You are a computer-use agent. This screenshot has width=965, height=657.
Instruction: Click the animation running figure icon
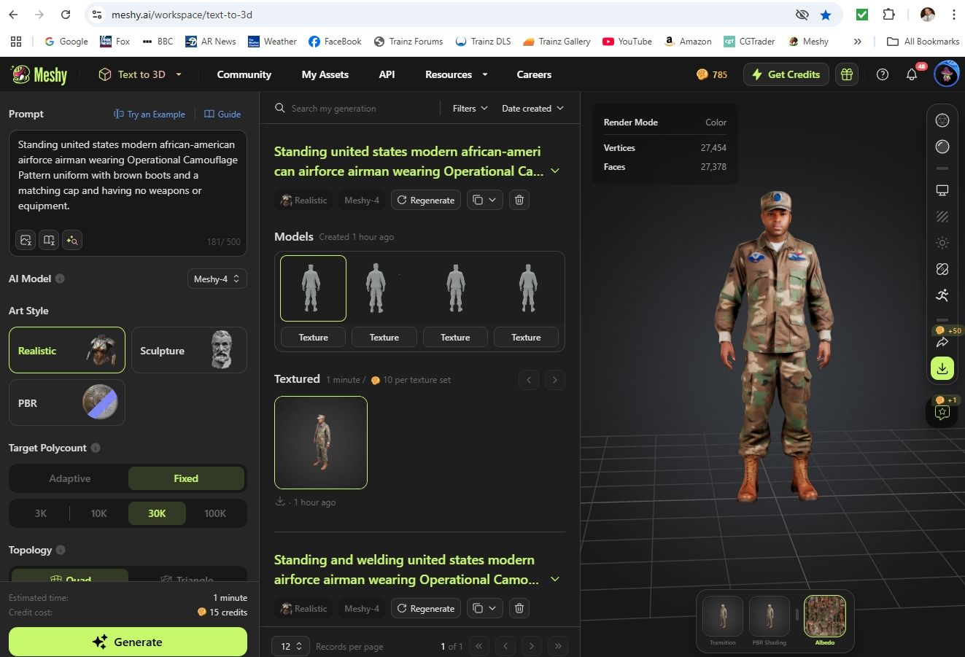942,295
